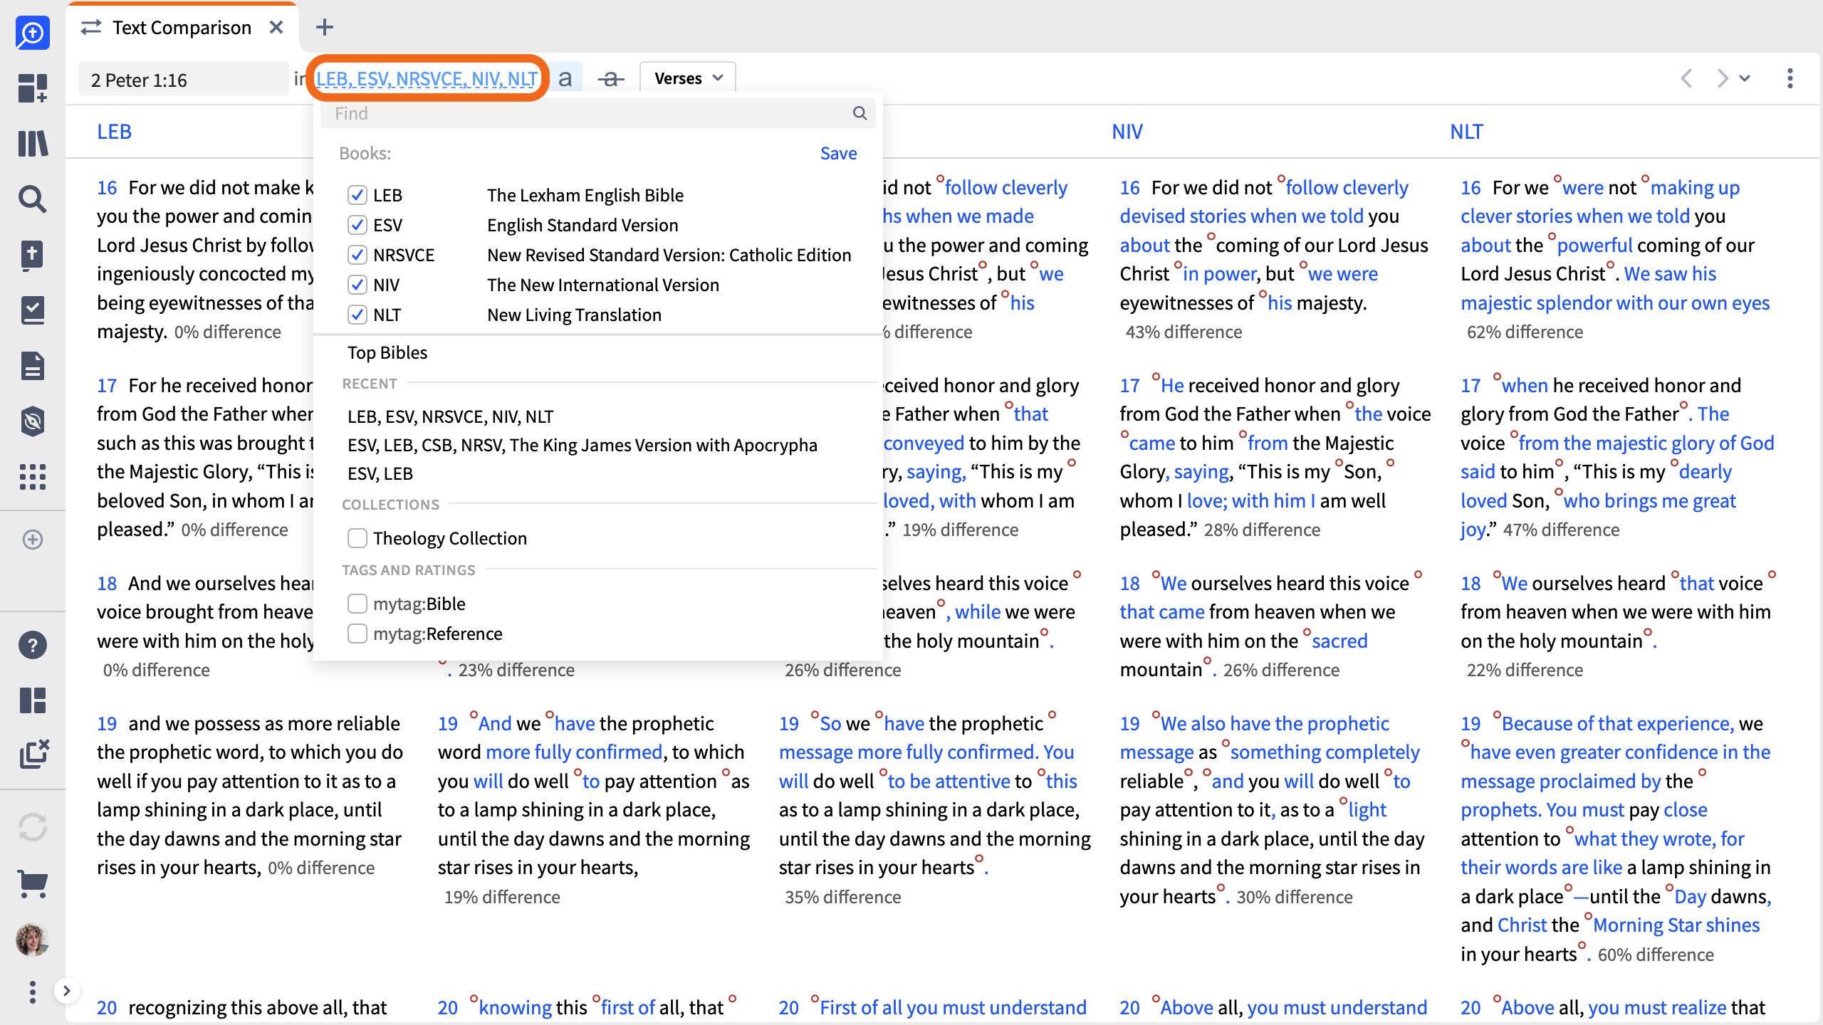Select recent set ESV, LEB, CSB, NRSV, KJV
Screen dimensions: 1823x1025
[583, 445]
